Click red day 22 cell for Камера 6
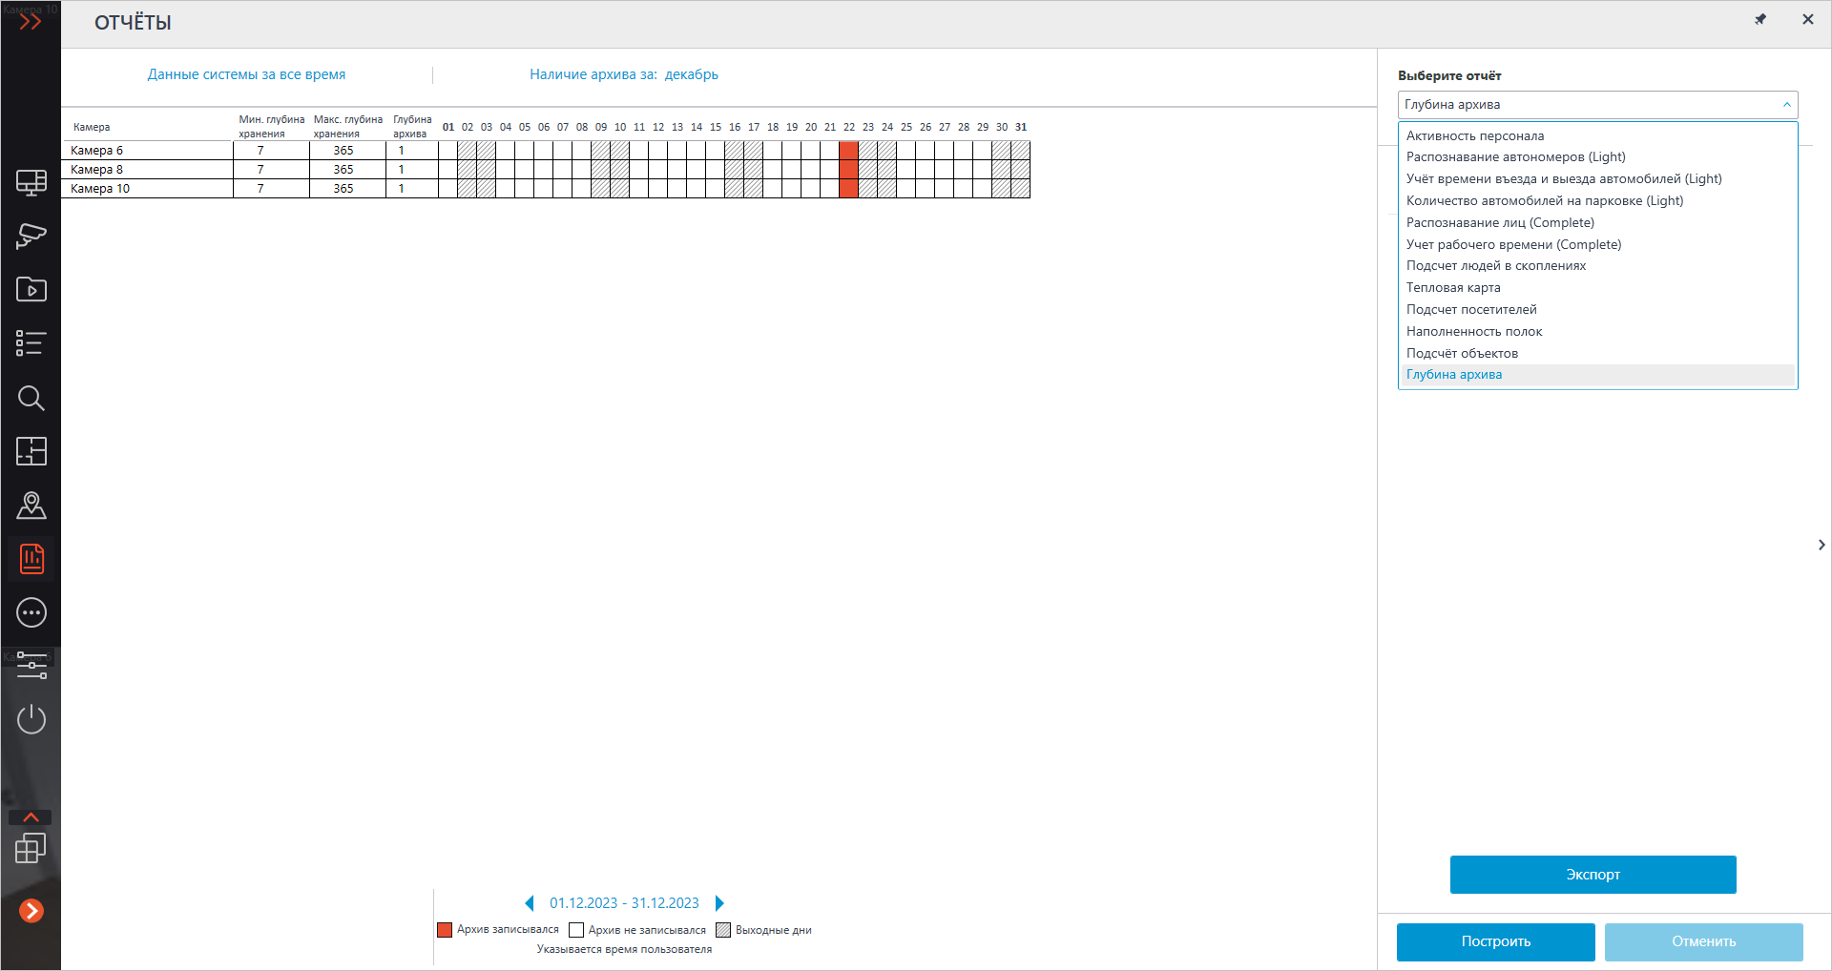The width and height of the screenshot is (1832, 971). (848, 151)
